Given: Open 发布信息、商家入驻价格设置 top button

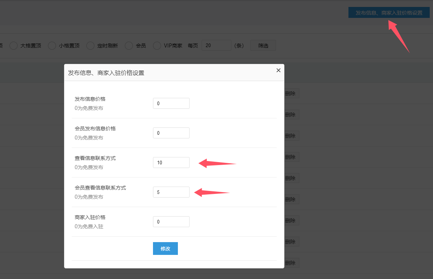Looking at the screenshot, I should 389,13.
